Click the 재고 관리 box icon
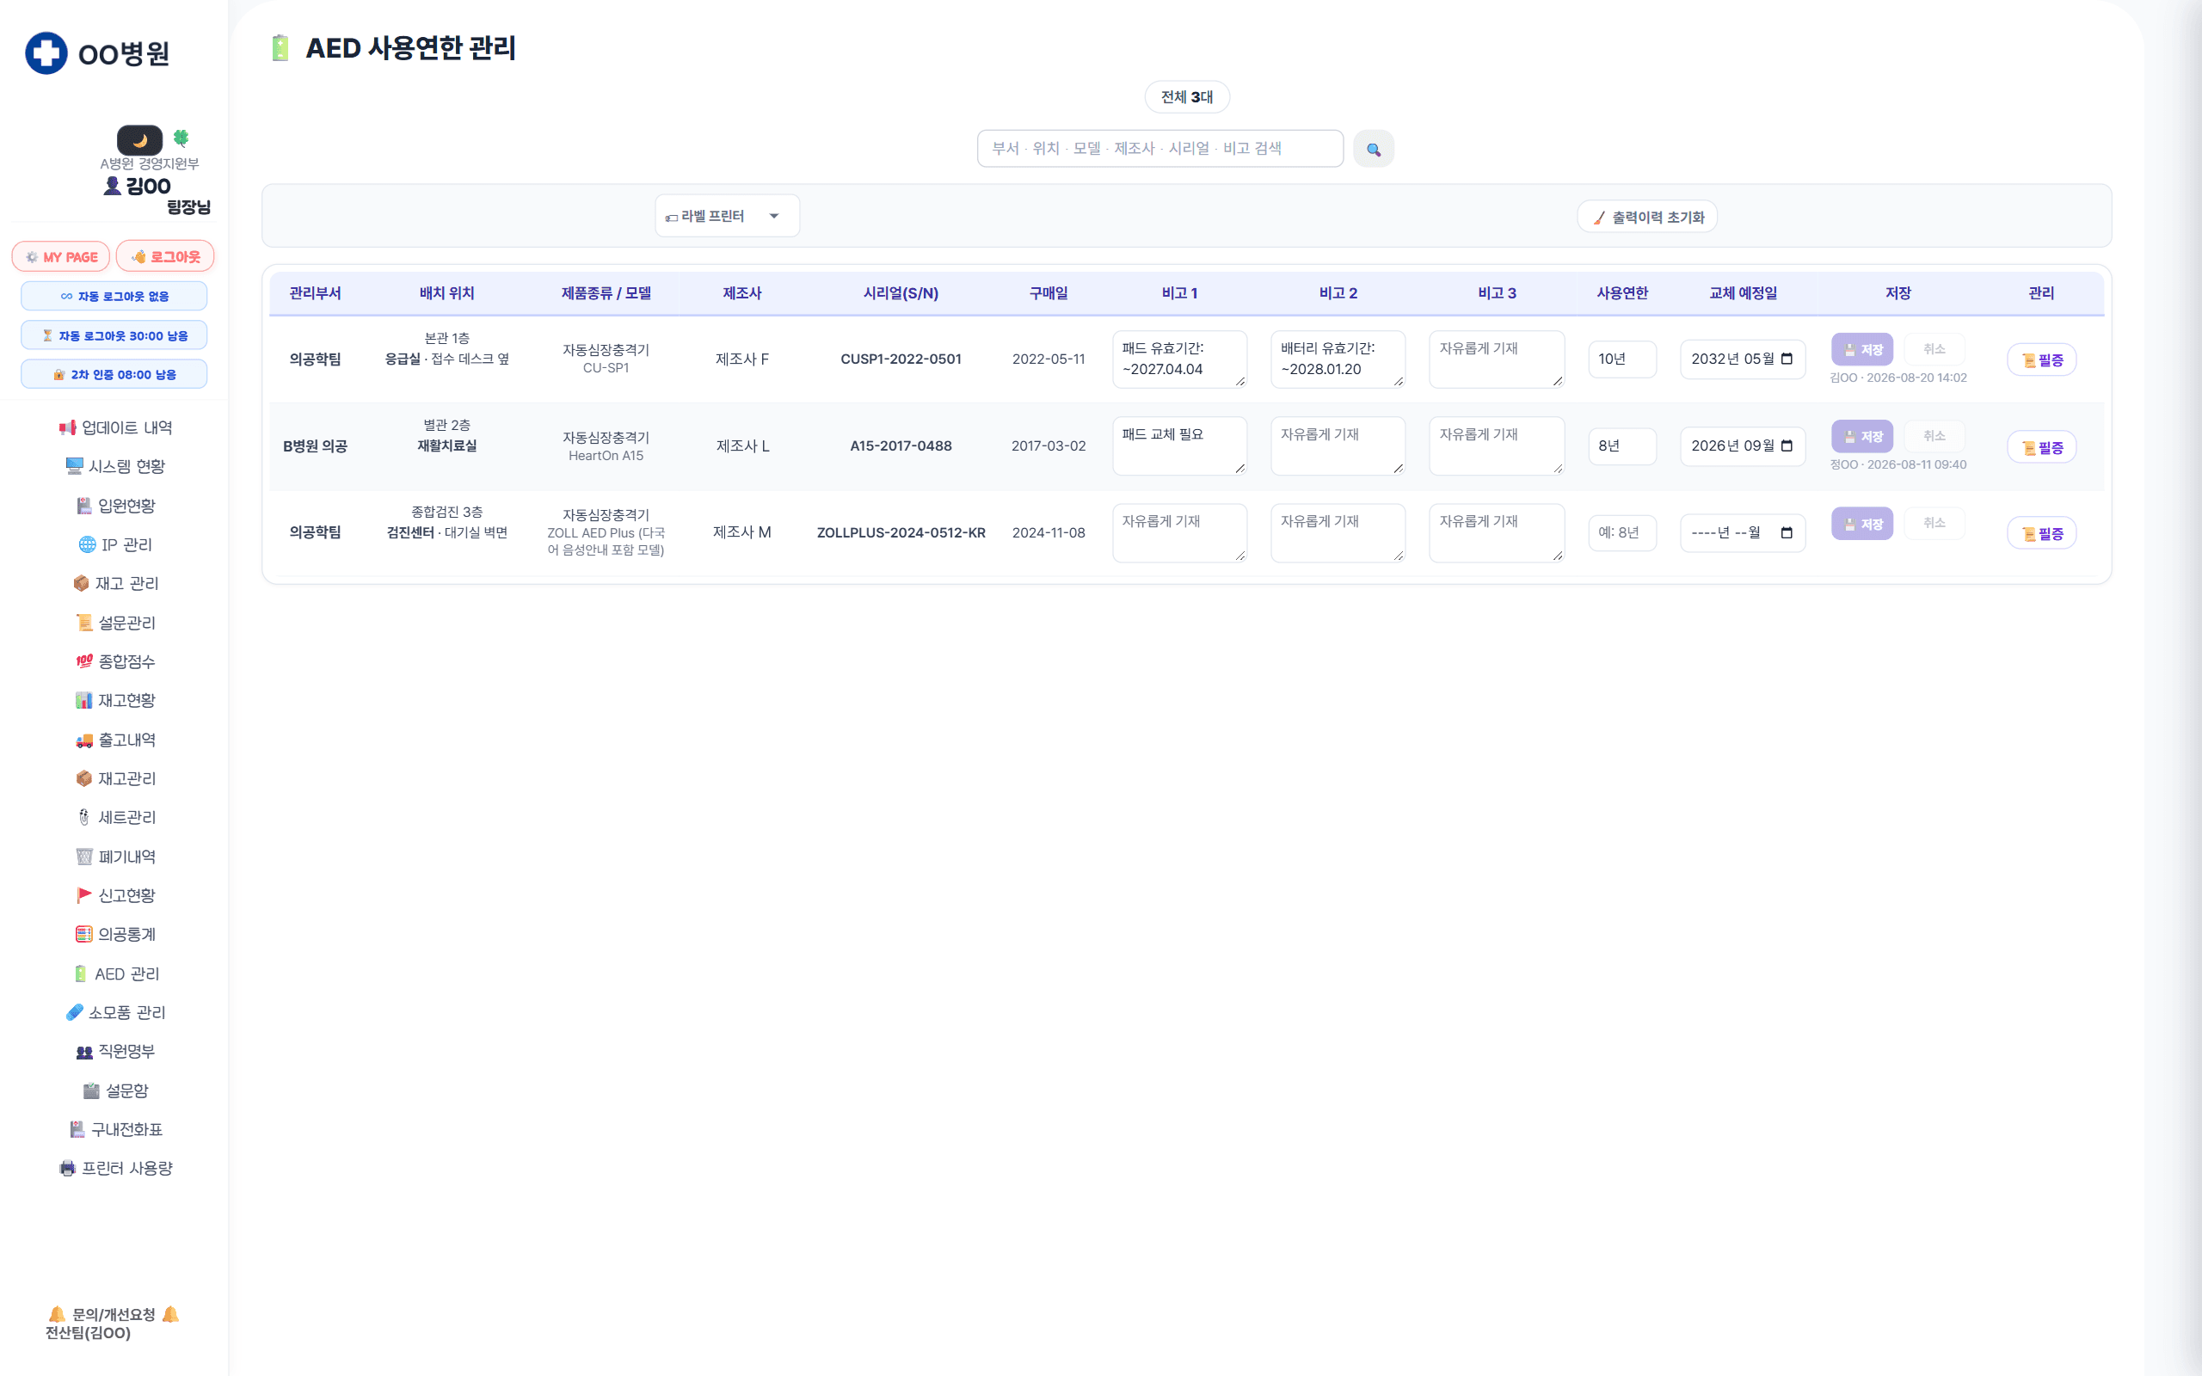Image resolution: width=2202 pixels, height=1376 pixels. point(81,583)
